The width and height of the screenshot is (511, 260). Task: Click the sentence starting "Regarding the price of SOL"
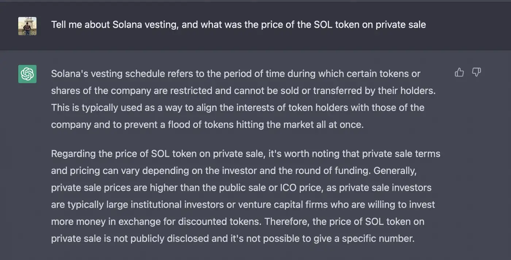[246, 154]
